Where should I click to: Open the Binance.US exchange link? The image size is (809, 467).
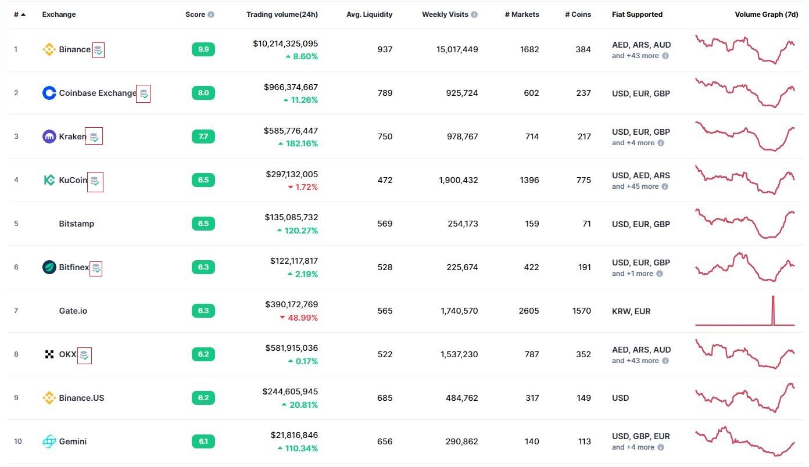(82, 398)
